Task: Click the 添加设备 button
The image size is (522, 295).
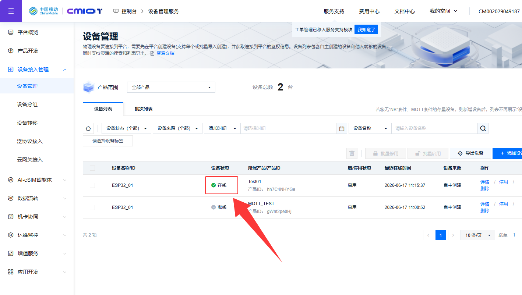Action: click(x=508, y=153)
